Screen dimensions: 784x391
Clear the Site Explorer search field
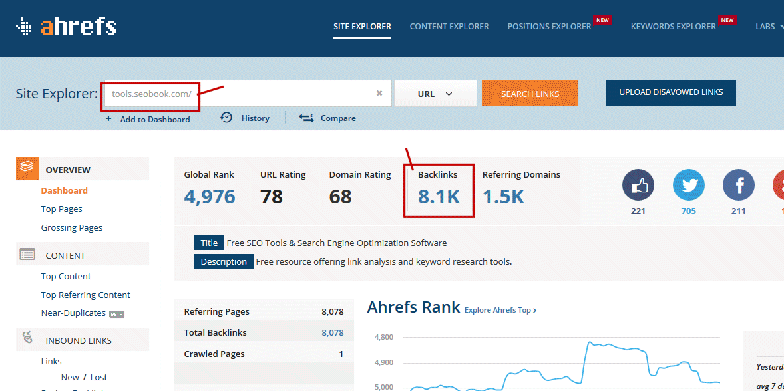pos(379,93)
